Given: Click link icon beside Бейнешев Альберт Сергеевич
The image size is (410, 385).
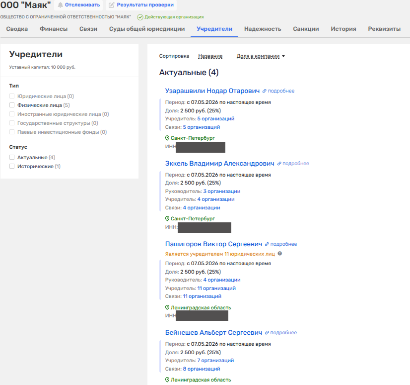Looking at the screenshot, I should pyautogui.click(x=267, y=333).
